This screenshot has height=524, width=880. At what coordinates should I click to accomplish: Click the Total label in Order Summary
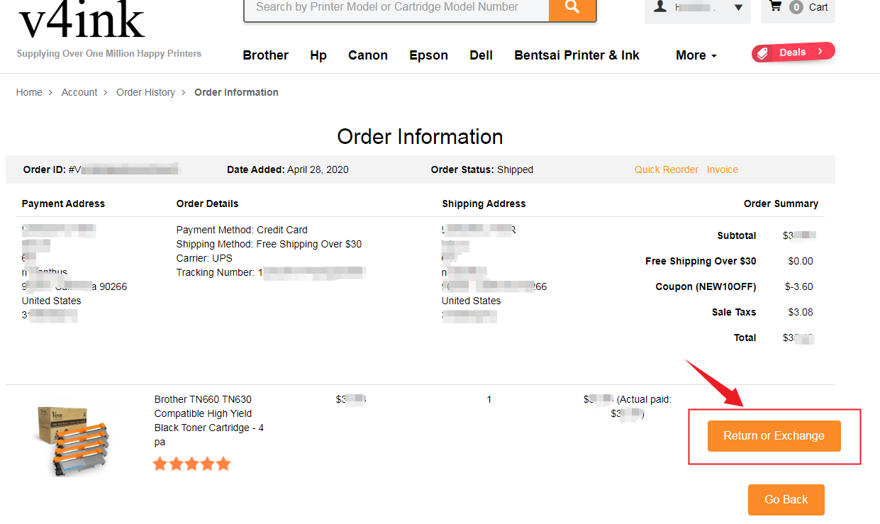click(x=745, y=338)
